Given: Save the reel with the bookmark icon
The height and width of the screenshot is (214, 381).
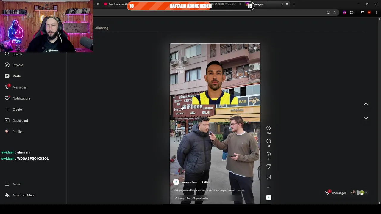Looking at the screenshot, I should (268, 177).
